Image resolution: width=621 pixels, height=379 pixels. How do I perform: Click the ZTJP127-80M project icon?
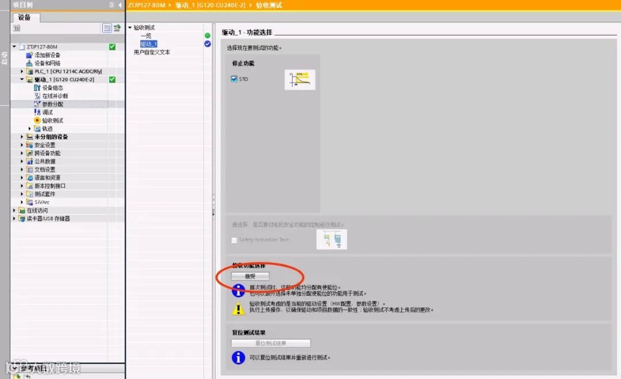tap(22, 47)
